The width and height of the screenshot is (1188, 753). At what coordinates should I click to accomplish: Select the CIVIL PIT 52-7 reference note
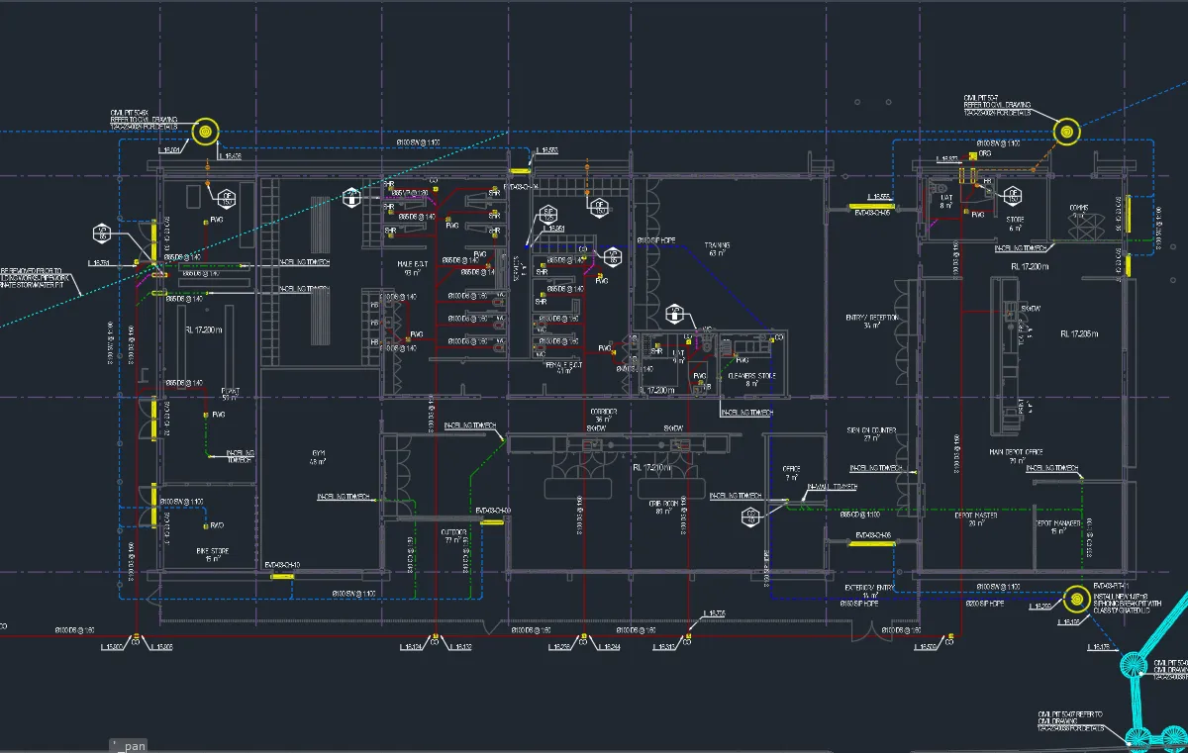998,106
